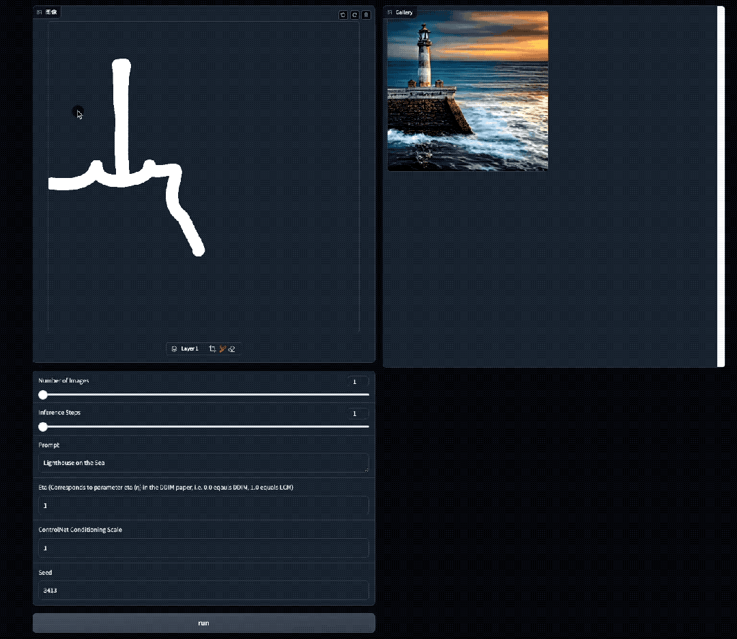Click the Eta parameter input field
737x639 pixels.
pos(203,506)
